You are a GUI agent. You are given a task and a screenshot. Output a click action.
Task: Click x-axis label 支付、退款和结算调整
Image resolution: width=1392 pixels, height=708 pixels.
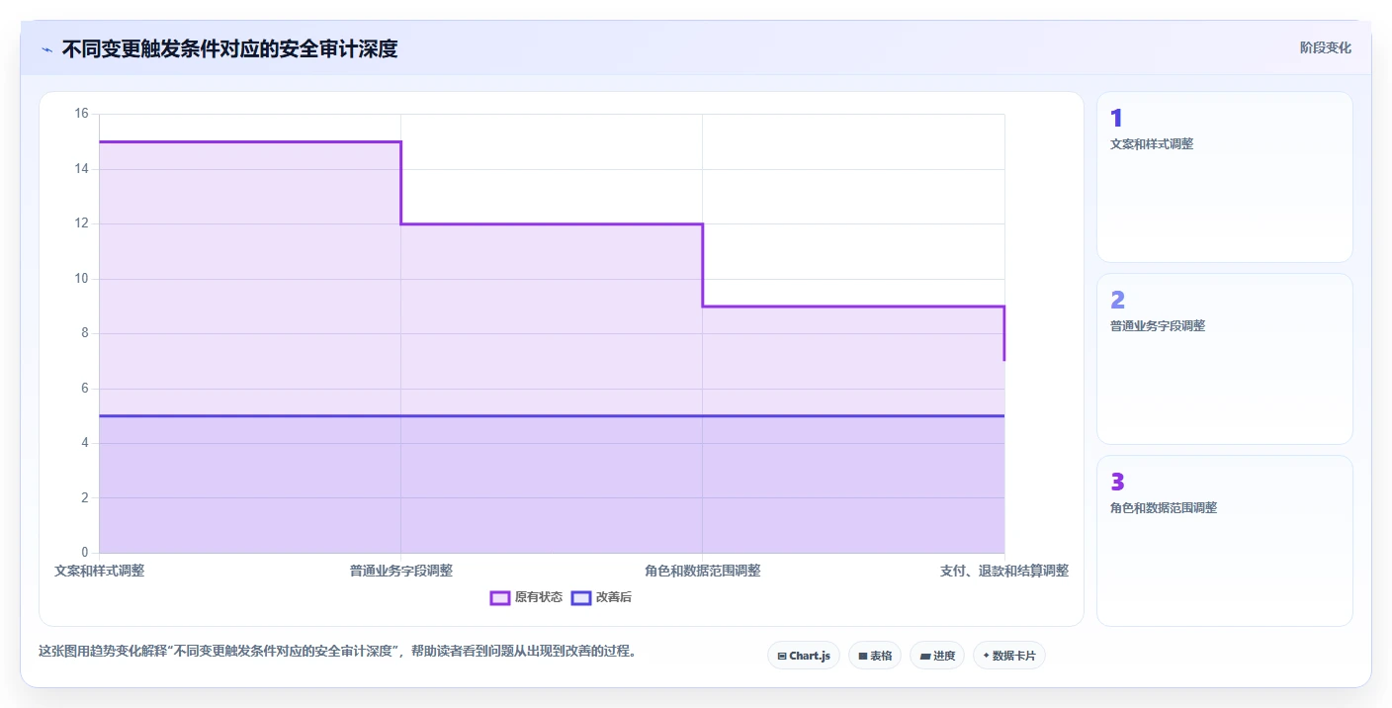coord(1004,571)
